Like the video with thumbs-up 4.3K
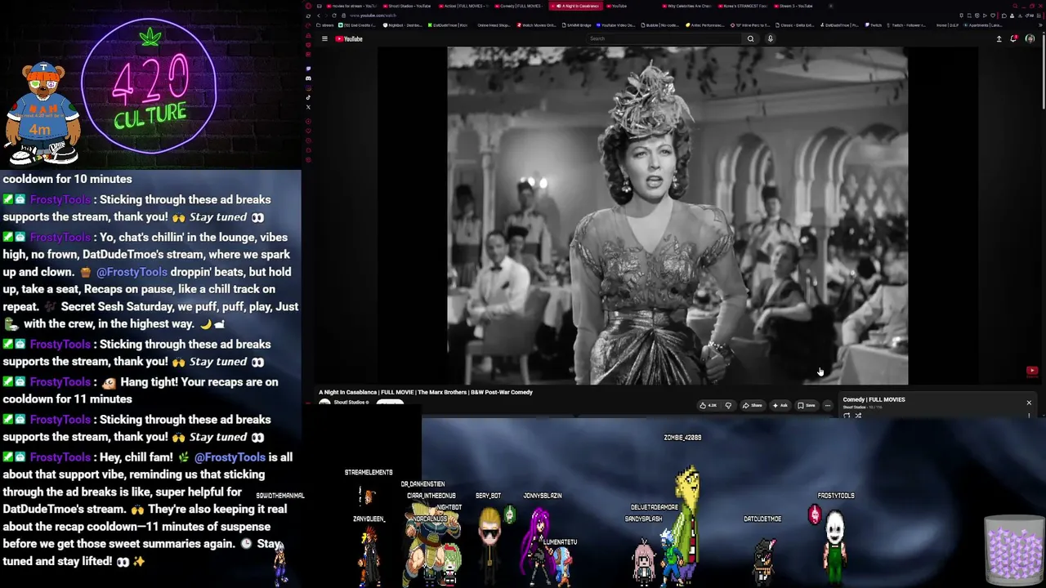Screen dimensions: 1046x588 tap(708, 405)
